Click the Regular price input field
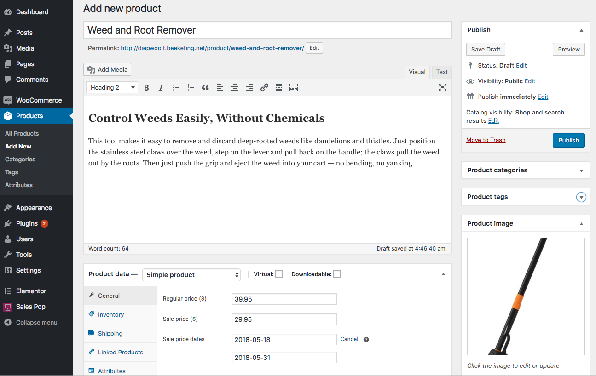Image resolution: width=596 pixels, height=376 pixels. click(x=284, y=299)
